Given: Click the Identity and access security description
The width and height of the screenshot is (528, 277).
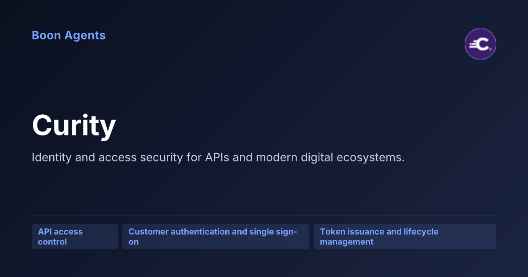Looking at the screenshot, I should pos(218,157).
